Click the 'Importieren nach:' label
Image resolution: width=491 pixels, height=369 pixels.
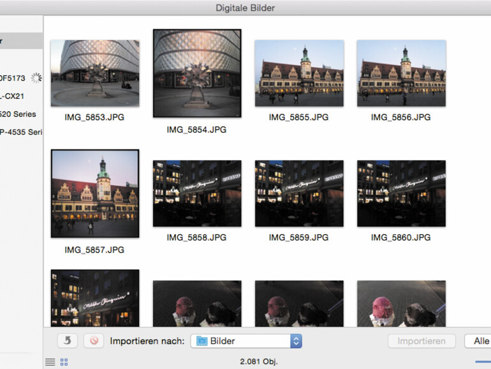pos(147,341)
